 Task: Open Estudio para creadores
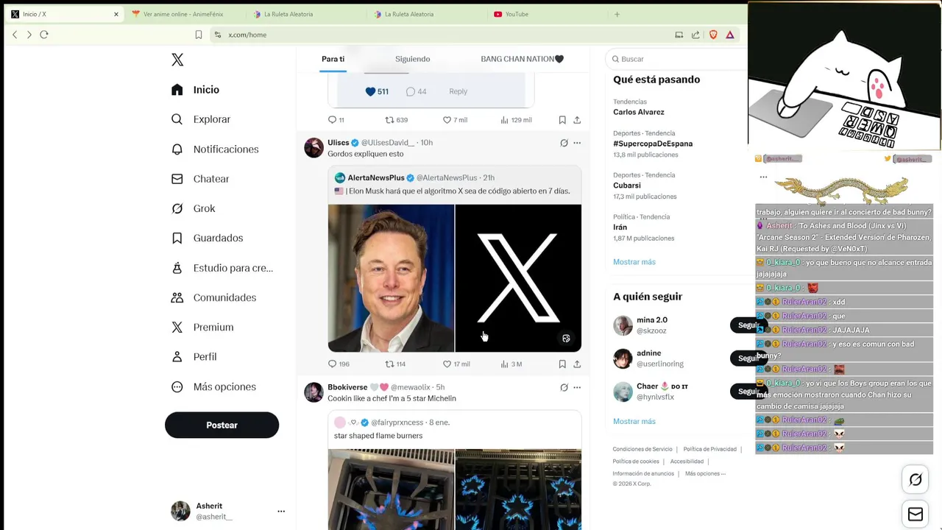pyautogui.click(x=222, y=268)
